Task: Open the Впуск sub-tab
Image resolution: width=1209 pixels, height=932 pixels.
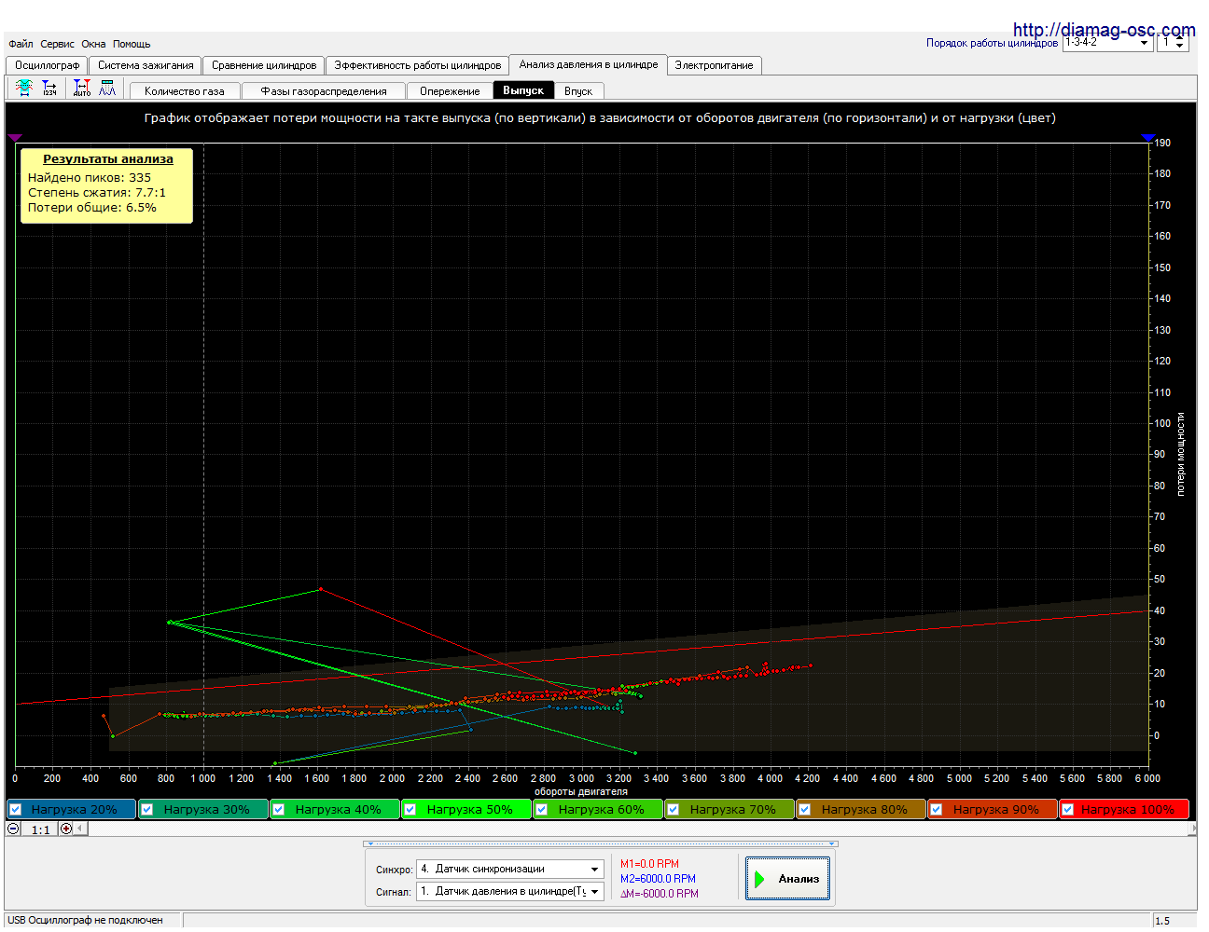Action: pyautogui.click(x=578, y=91)
